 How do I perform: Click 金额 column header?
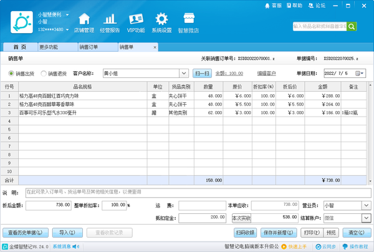pos(323,87)
